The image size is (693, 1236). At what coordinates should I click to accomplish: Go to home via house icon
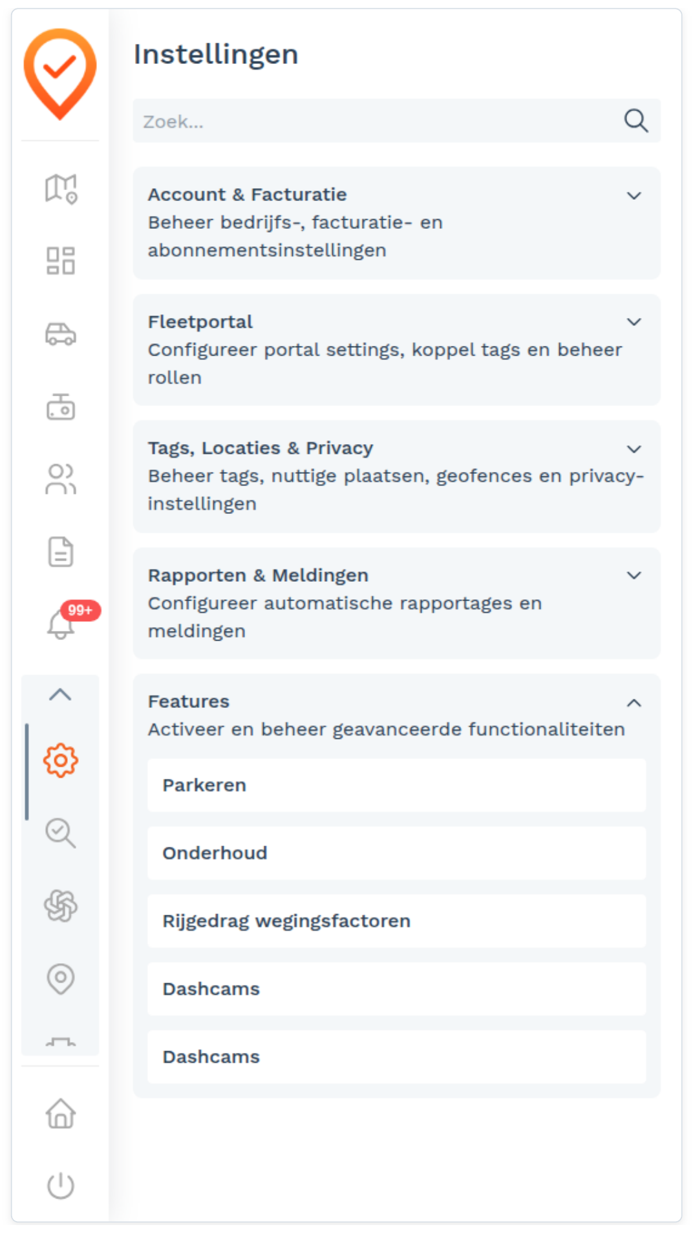(x=61, y=1113)
